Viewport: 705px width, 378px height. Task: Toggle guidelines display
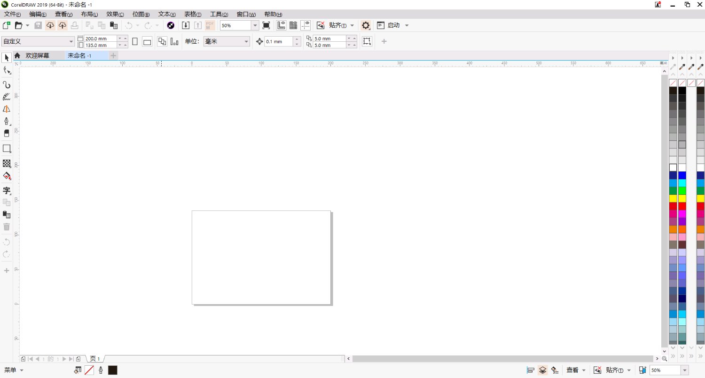305,25
